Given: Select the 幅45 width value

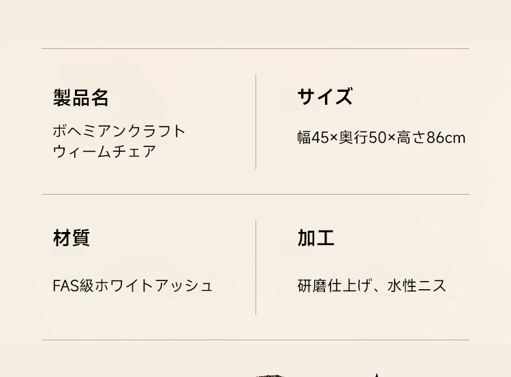Looking at the screenshot, I should 313,137.
